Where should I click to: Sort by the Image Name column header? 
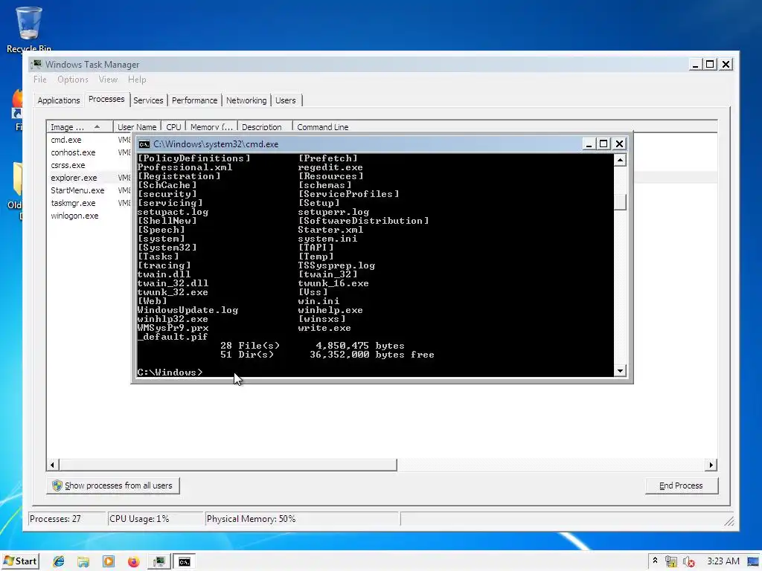tap(80, 126)
